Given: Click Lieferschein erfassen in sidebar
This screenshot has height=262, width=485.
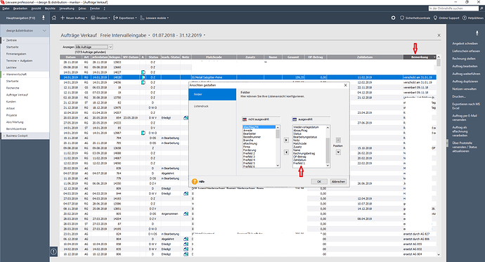Looking at the screenshot, I should tap(466, 51).
